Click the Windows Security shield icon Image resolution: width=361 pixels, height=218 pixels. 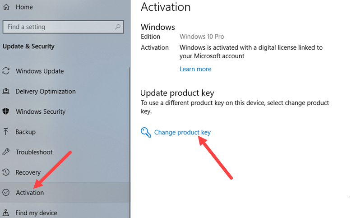[x=6, y=111]
